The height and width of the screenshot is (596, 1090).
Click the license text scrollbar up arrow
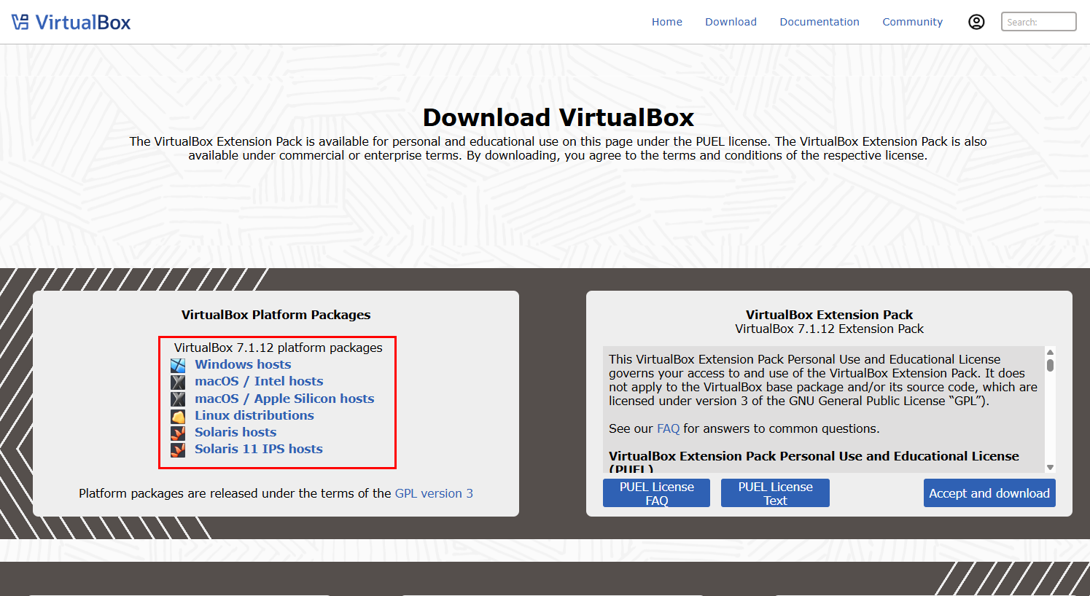pos(1050,352)
